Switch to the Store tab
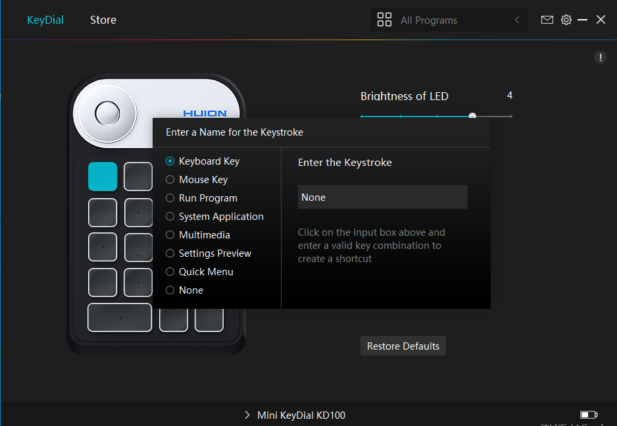The width and height of the screenshot is (617, 426). point(103,20)
